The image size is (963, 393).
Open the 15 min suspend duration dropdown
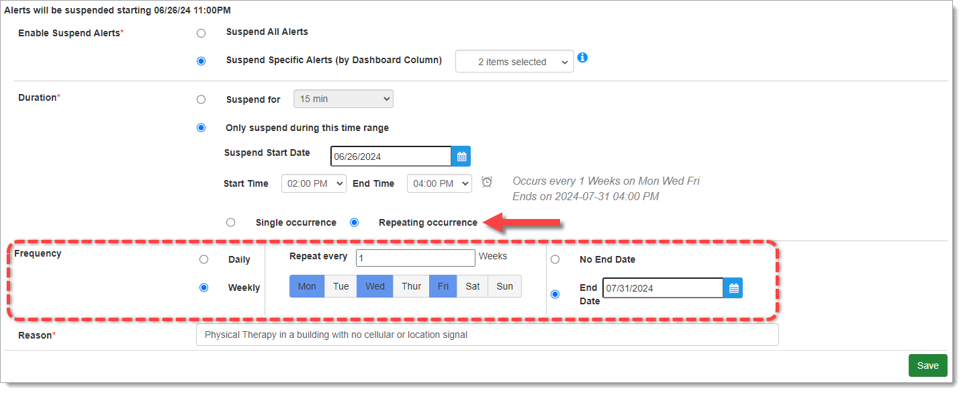coord(343,99)
